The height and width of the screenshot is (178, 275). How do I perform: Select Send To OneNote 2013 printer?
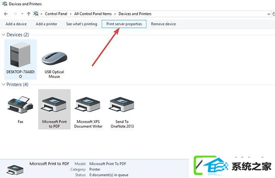coord(122,104)
